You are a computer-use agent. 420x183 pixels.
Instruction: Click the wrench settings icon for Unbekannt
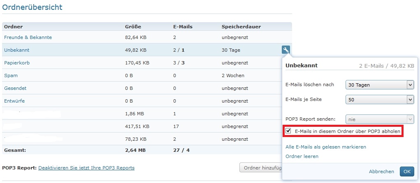pos(286,50)
